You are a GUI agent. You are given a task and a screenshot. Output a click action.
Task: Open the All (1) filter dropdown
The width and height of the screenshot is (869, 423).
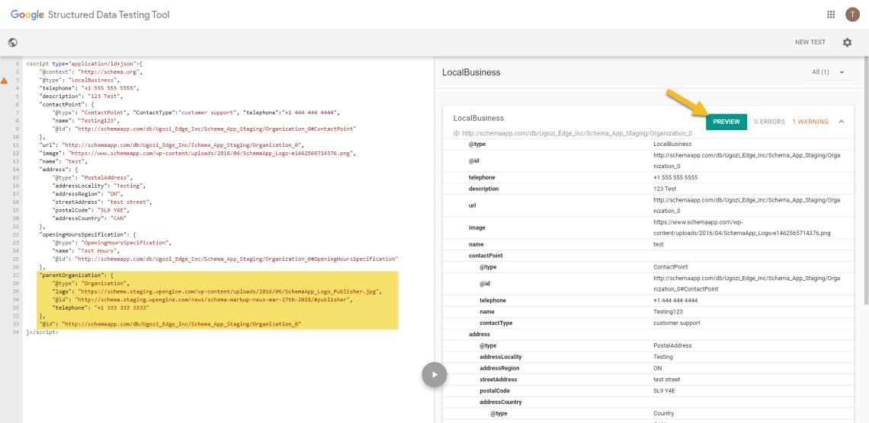pos(828,72)
